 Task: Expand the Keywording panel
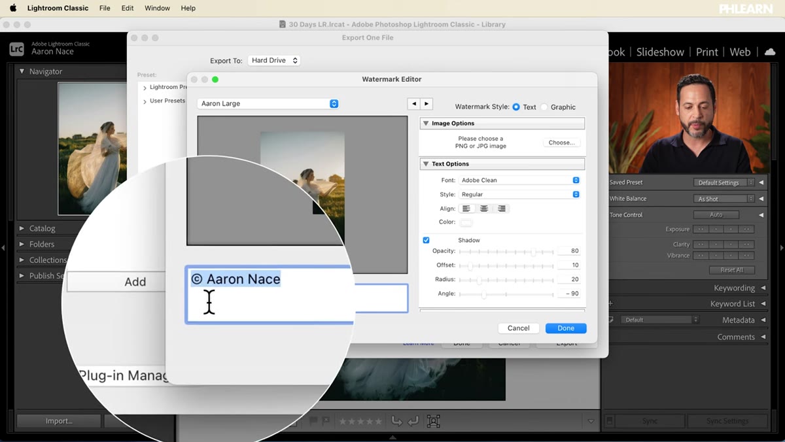pyautogui.click(x=763, y=288)
